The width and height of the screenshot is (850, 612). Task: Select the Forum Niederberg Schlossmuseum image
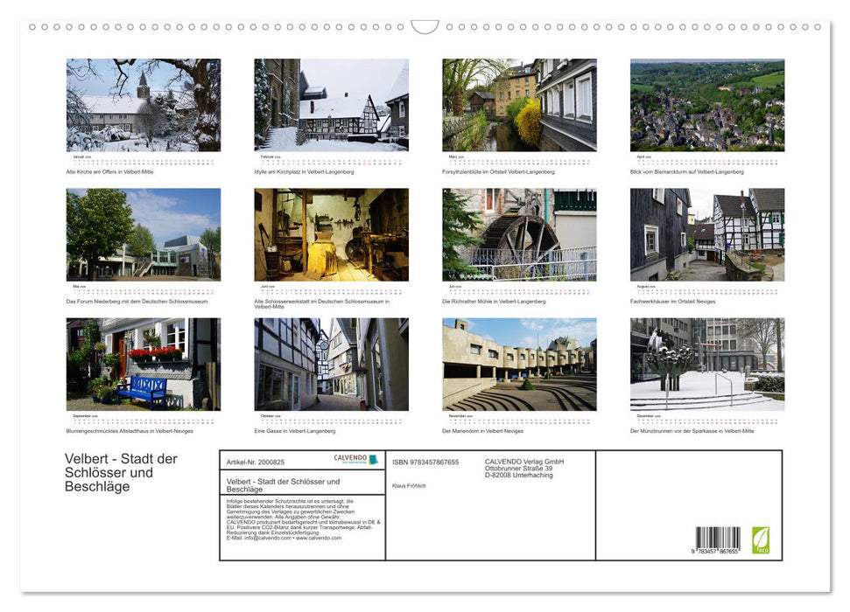(143, 236)
